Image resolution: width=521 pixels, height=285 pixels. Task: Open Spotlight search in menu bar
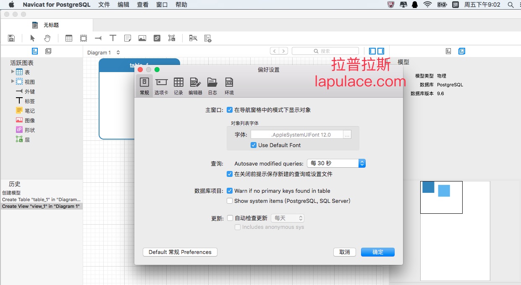click(510, 5)
